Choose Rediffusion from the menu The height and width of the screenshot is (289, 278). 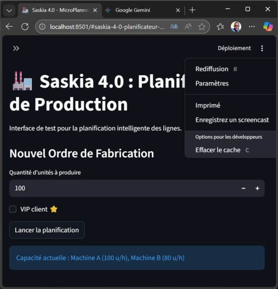[231, 69]
